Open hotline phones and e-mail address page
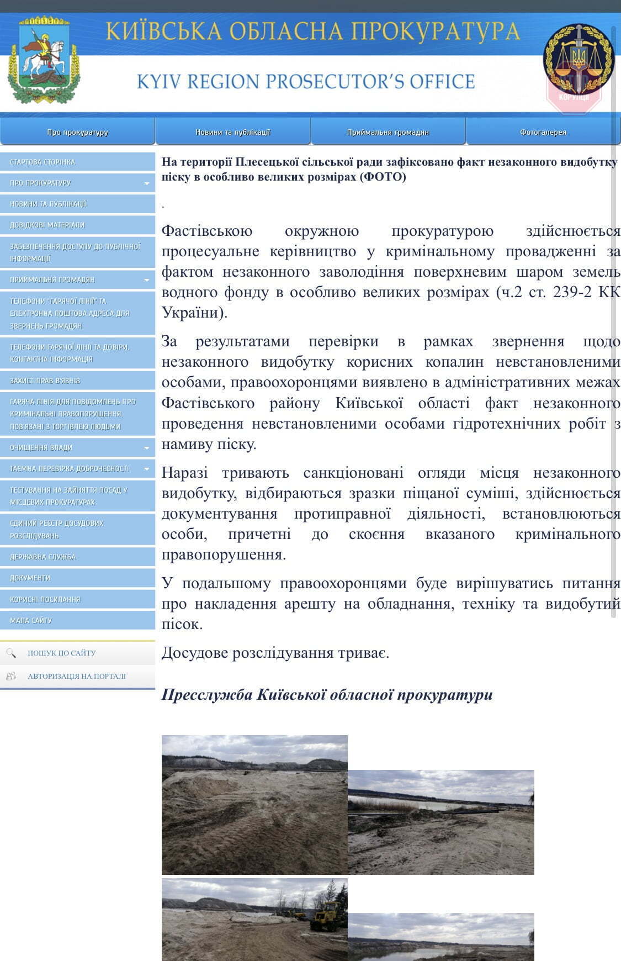This screenshot has height=961, width=621. 77,313
